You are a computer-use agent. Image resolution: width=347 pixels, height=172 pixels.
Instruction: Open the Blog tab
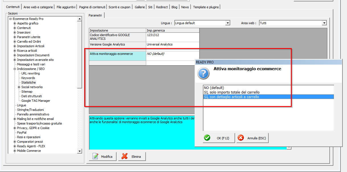click(x=174, y=7)
